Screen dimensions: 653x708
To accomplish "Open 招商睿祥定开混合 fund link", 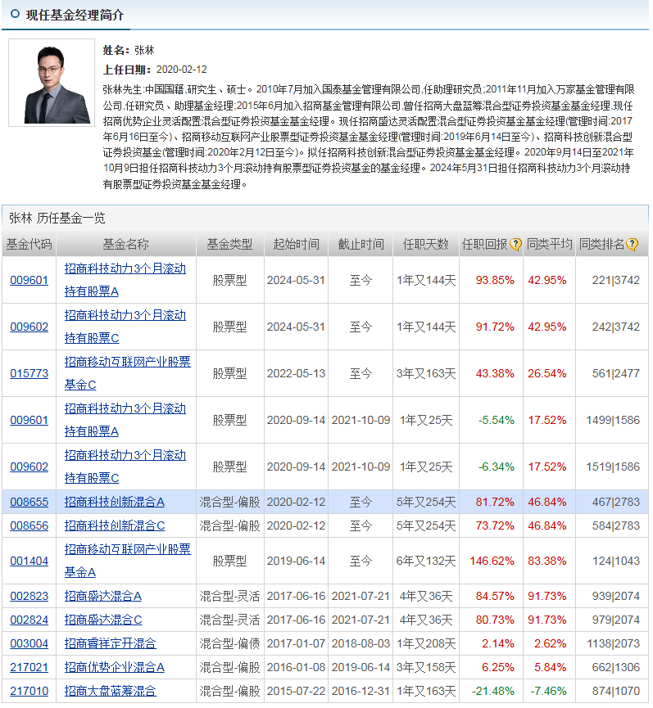I will 111,644.
